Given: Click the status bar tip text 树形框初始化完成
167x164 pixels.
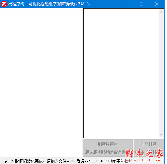Looking at the screenshot, I should pyautogui.click(x=27, y=161).
